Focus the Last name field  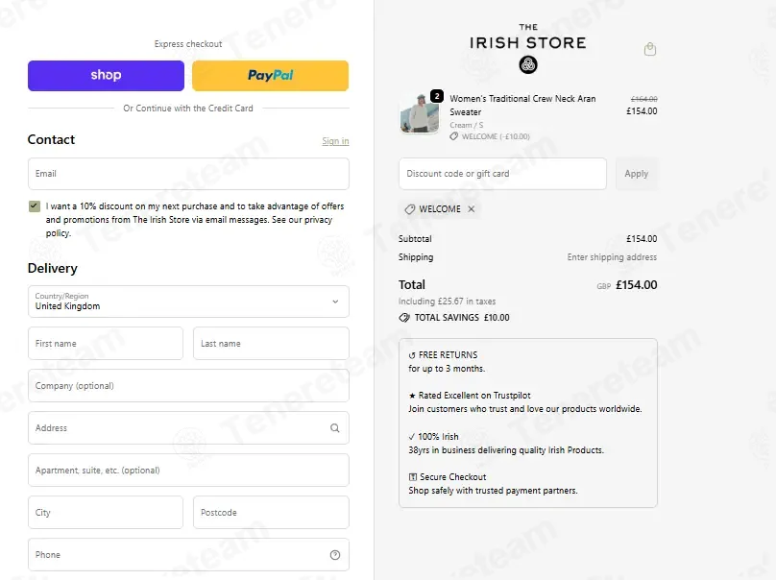(271, 344)
